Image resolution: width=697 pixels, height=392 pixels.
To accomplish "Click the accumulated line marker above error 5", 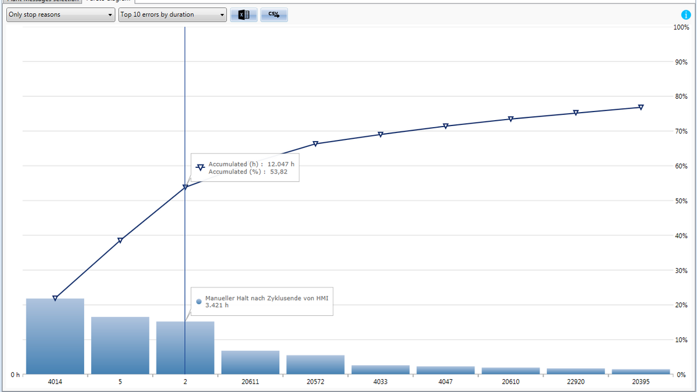I will pyautogui.click(x=120, y=240).
